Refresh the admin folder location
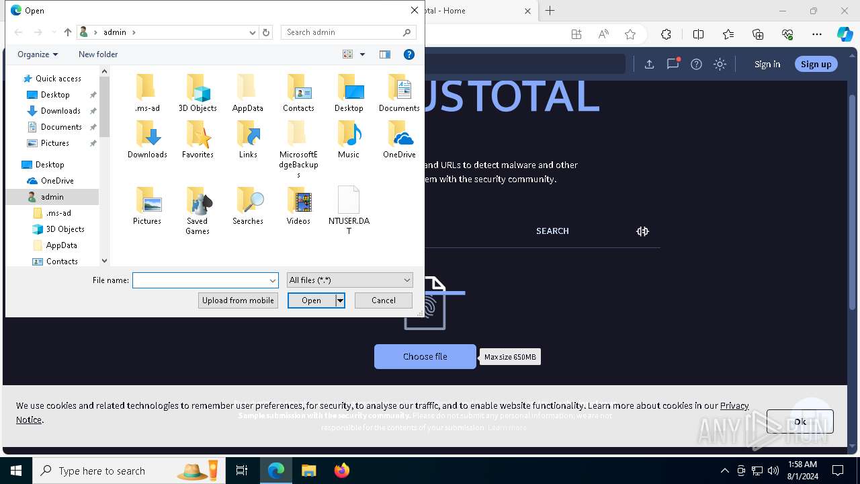860x484 pixels. [x=266, y=32]
